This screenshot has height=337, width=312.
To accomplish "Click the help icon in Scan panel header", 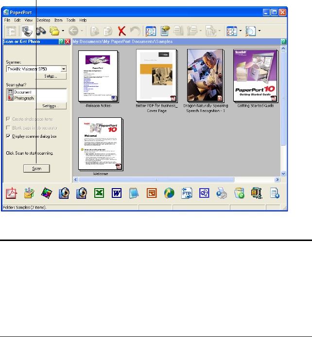I will [61, 42].
